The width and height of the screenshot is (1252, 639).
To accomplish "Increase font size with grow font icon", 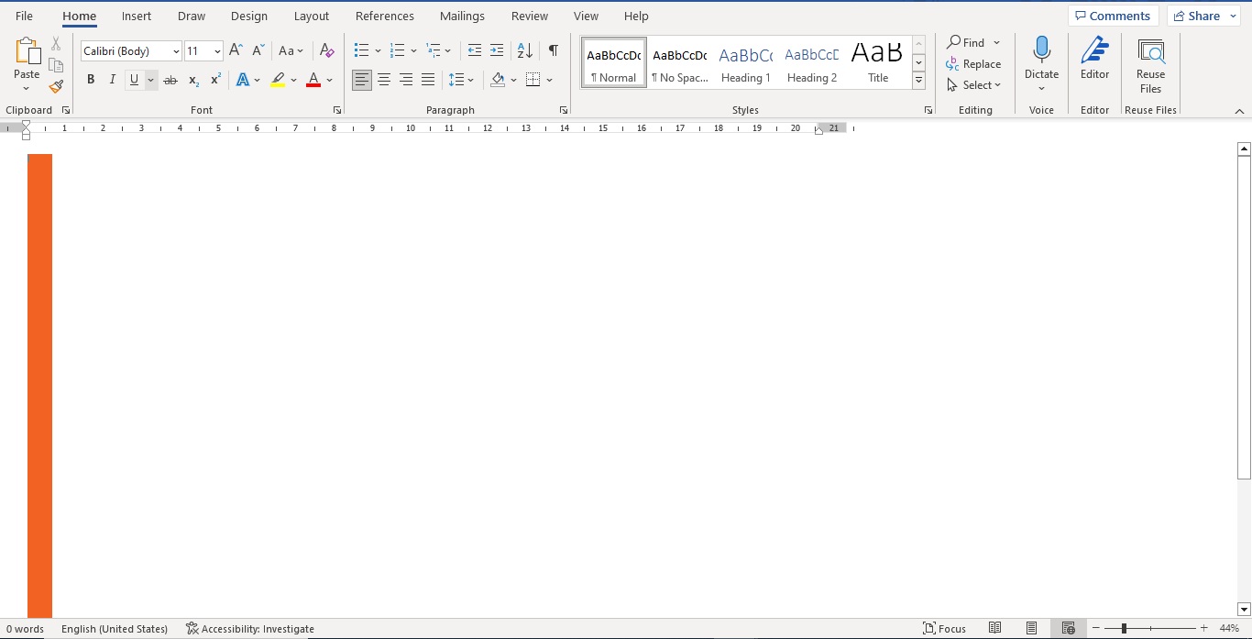I will pos(236,50).
